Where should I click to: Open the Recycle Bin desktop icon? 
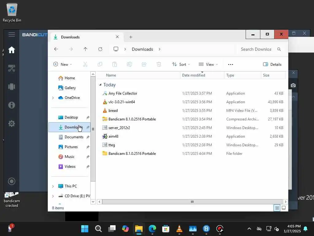[12, 13]
